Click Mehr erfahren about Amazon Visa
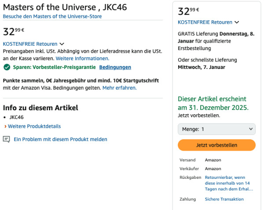This screenshot has height=210, width=264. 119,88
